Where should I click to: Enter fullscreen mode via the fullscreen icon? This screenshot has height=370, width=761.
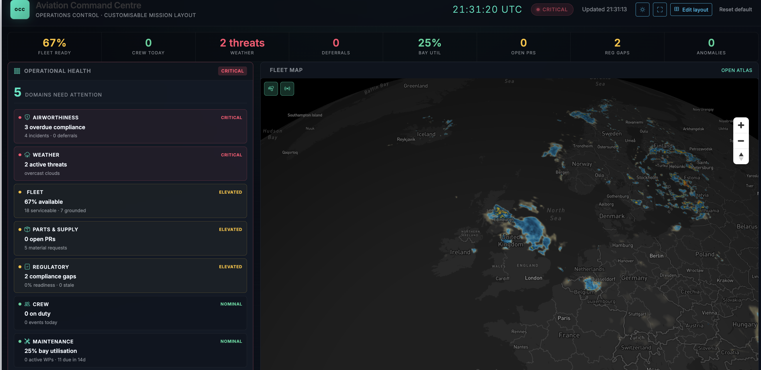(660, 10)
